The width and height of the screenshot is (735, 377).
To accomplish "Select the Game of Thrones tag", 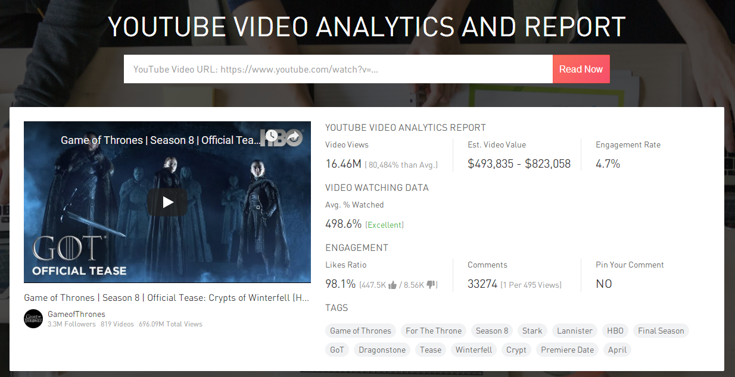I will click(360, 331).
